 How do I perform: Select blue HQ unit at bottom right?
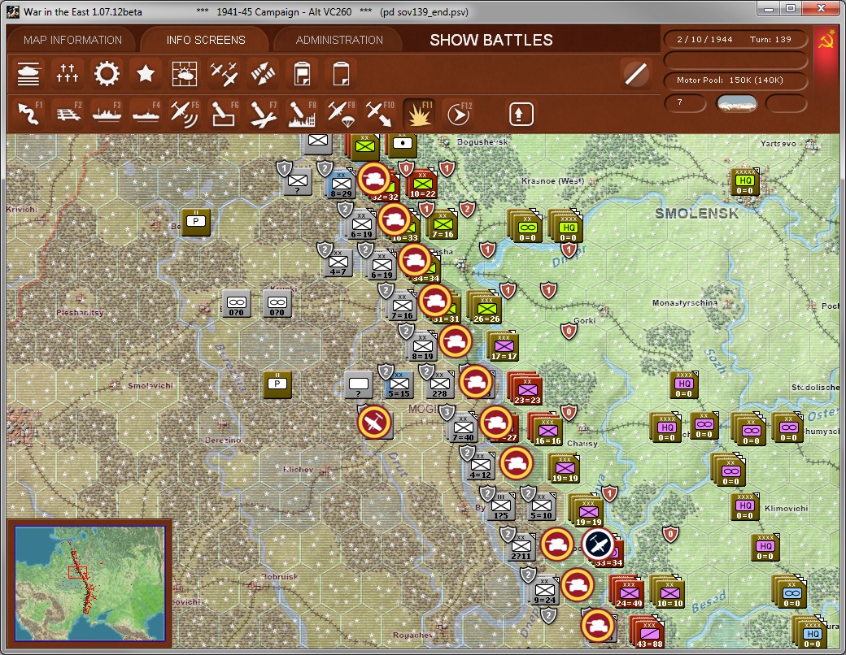pos(812,634)
